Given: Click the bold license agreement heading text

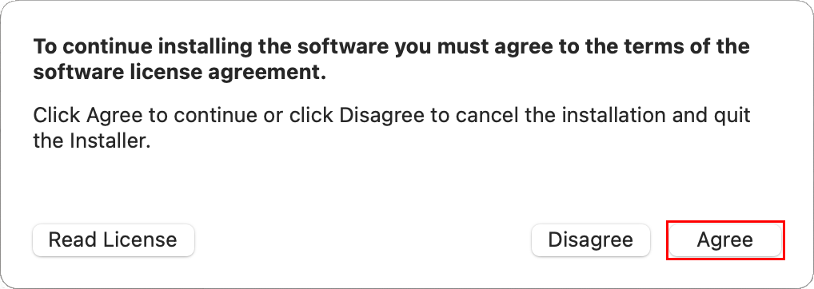Looking at the screenshot, I should point(392,60).
